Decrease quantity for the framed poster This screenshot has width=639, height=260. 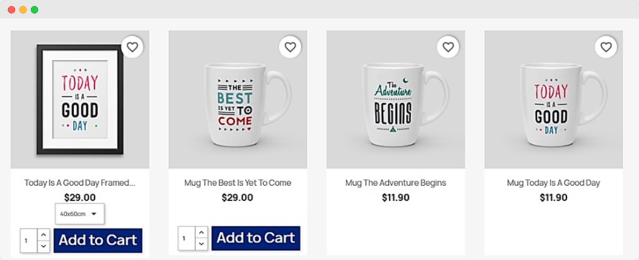(x=43, y=246)
